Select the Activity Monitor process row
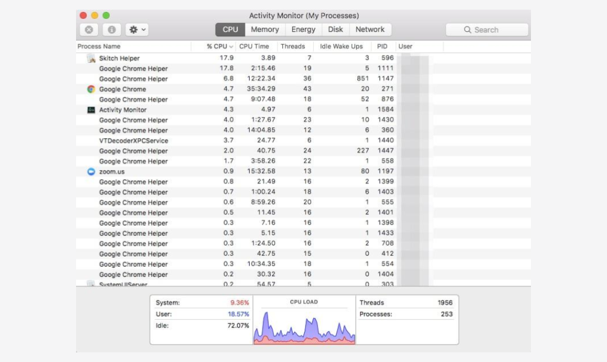Viewport: 607px width, 362px height. point(303,110)
